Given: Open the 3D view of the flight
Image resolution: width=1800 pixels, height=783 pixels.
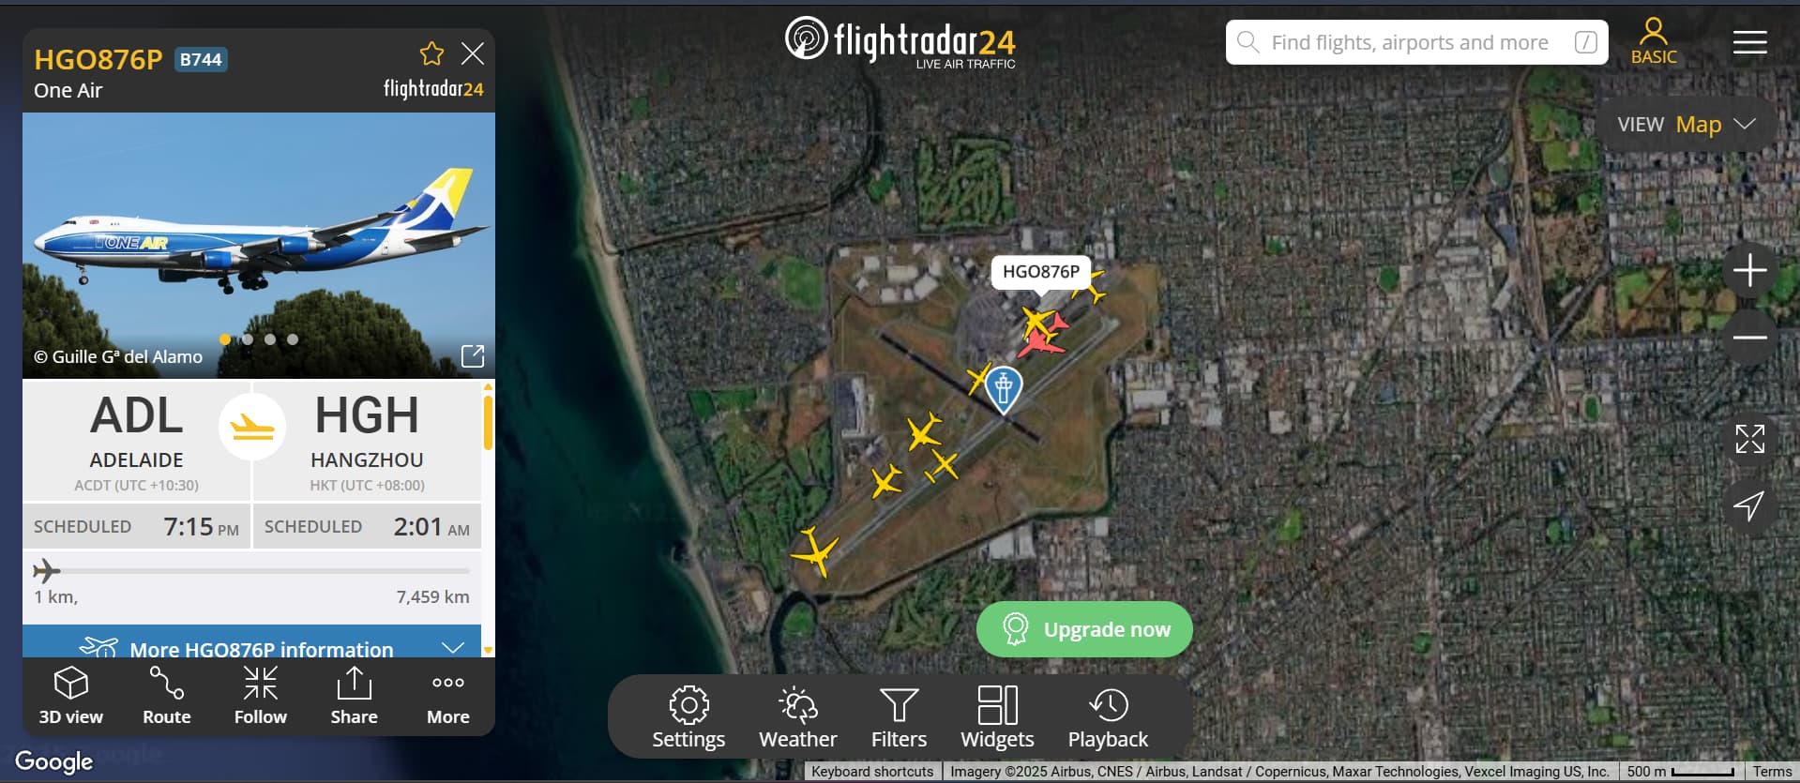Looking at the screenshot, I should pos(71,696).
